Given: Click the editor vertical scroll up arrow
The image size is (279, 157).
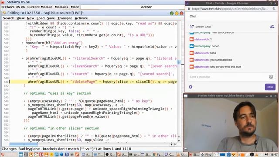Looking at the screenshot, I should tap(179, 137).
